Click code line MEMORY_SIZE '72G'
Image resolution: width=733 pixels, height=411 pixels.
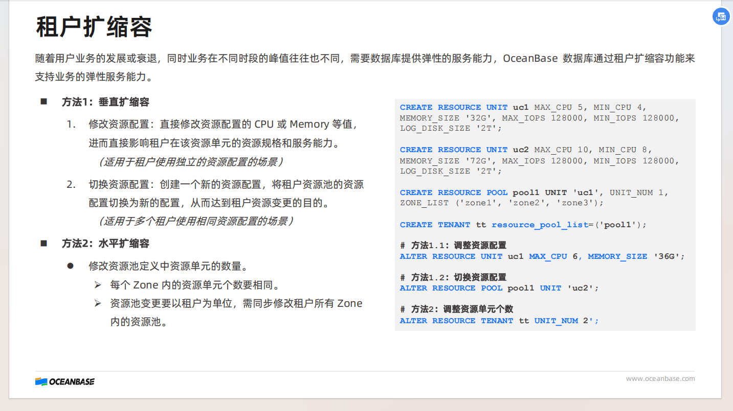(540, 160)
